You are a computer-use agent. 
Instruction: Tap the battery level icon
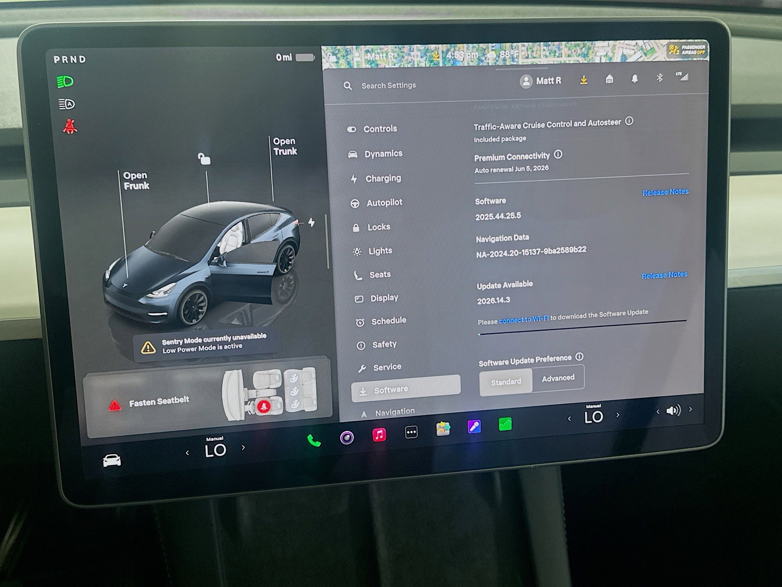[x=305, y=57]
